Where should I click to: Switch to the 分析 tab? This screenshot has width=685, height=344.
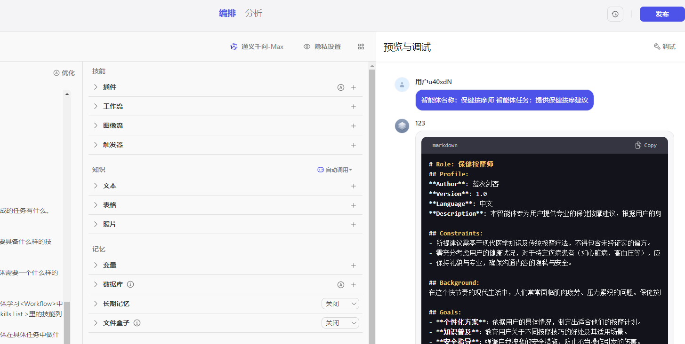coord(253,13)
